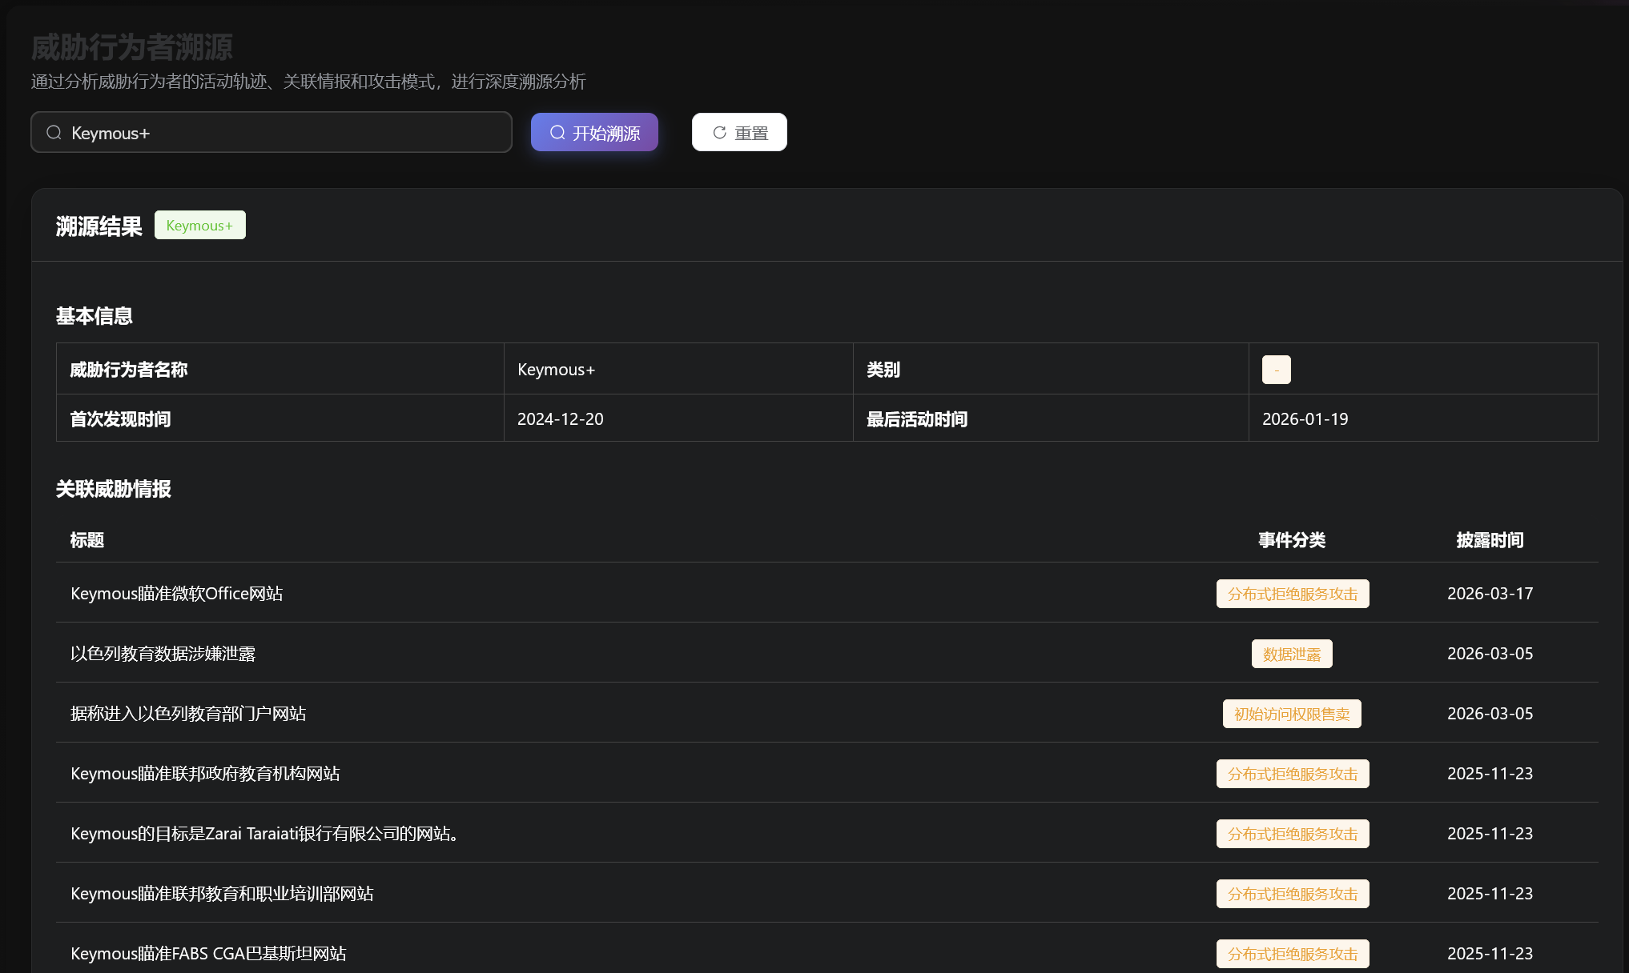Select the 初始访问权限售卖 category badge

tap(1291, 713)
